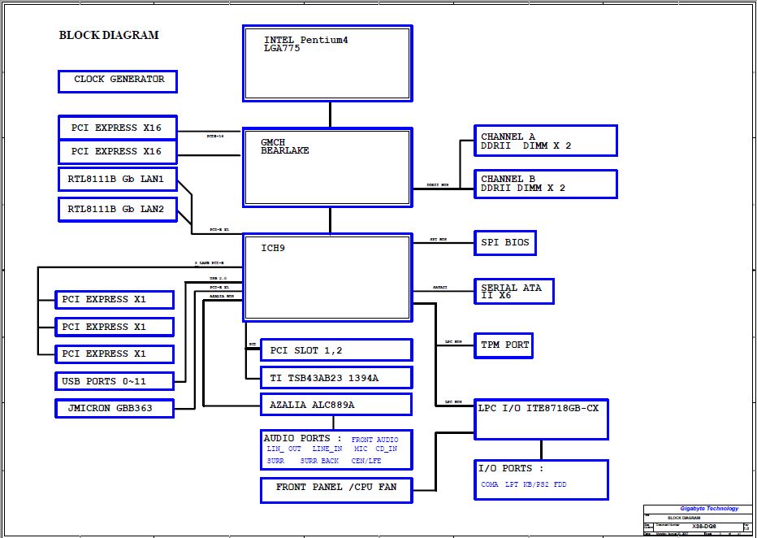Select the SPI BIOS block
Image resolution: width=757 pixels, height=538 pixels.
505,243
